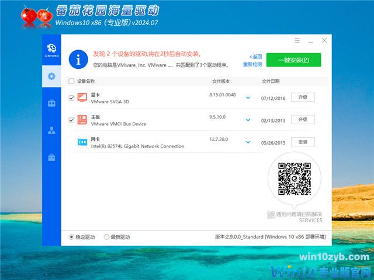This screenshot has width=374, height=280.
Task: Click the toolbox icon in the sidebar
Action: (51, 103)
